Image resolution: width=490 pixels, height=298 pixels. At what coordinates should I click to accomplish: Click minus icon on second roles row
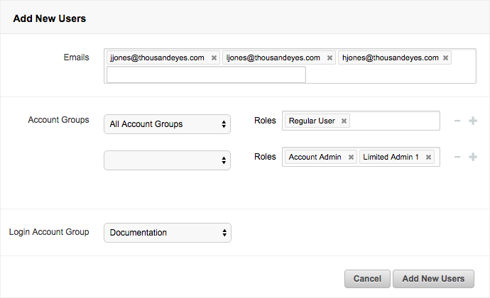tap(457, 157)
